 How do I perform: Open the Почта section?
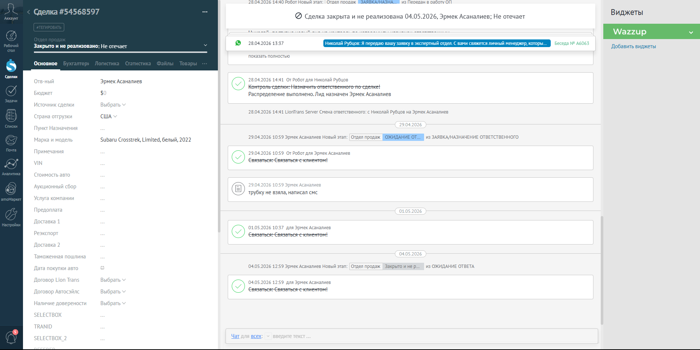tap(11, 143)
